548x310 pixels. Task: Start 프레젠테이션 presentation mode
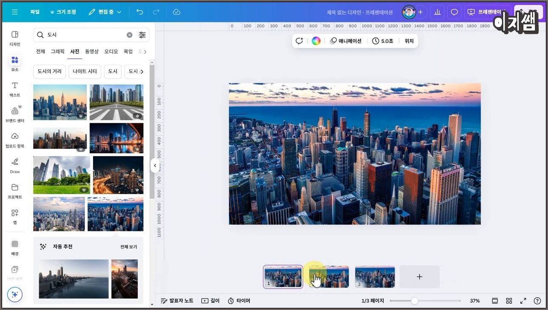(487, 12)
